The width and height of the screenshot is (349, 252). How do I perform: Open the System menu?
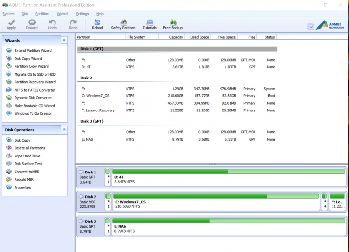point(8,14)
